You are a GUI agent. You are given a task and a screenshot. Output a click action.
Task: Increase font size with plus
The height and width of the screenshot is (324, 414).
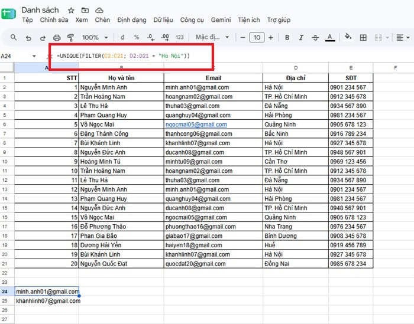(x=271, y=37)
